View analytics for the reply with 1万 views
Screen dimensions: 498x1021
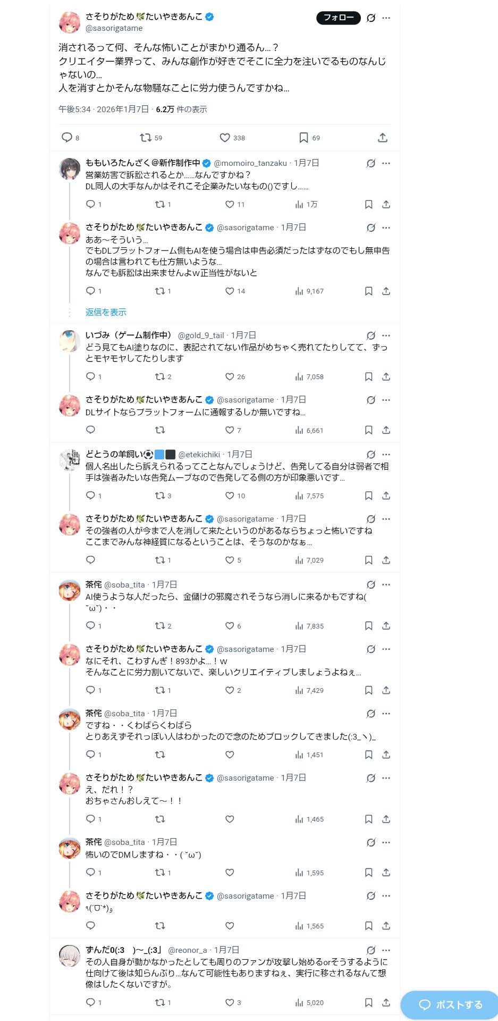point(299,204)
